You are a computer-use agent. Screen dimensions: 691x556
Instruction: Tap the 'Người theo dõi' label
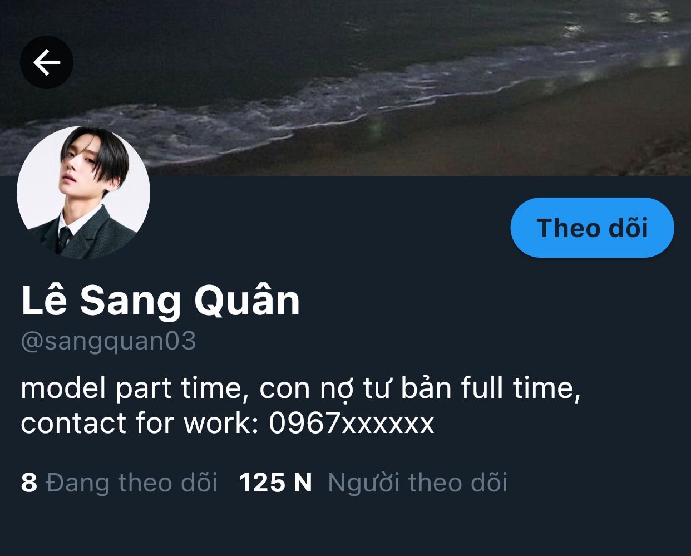coord(418,483)
